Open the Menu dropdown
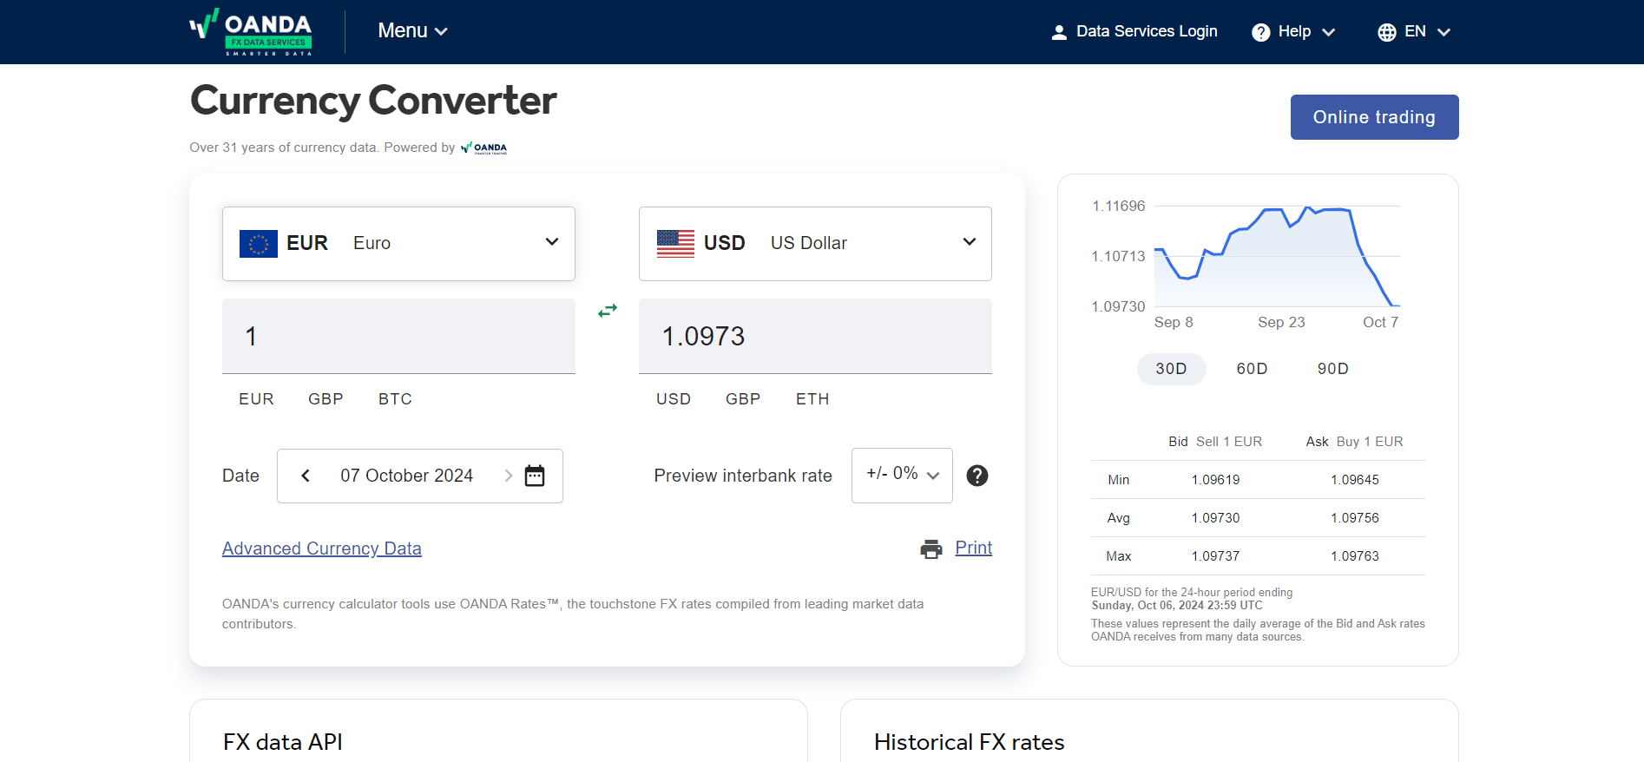The image size is (1644, 762). (412, 31)
